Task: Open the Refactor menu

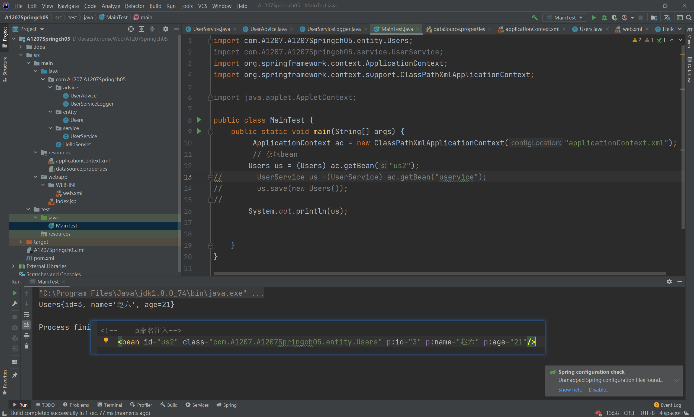Action: [x=134, y=6]
